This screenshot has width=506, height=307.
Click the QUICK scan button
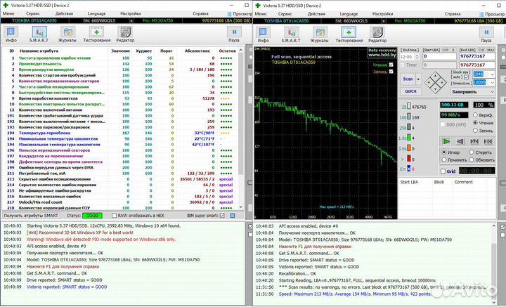tap(410, 90)
